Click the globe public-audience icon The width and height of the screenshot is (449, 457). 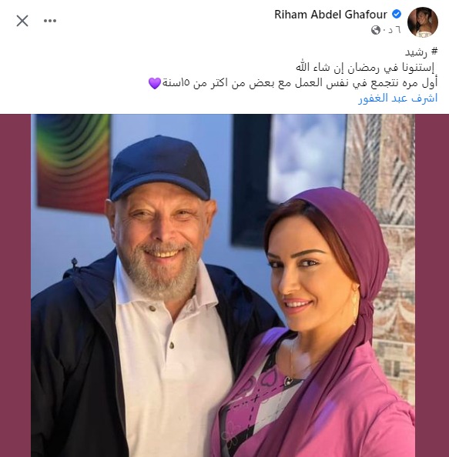tap(376, 30)
